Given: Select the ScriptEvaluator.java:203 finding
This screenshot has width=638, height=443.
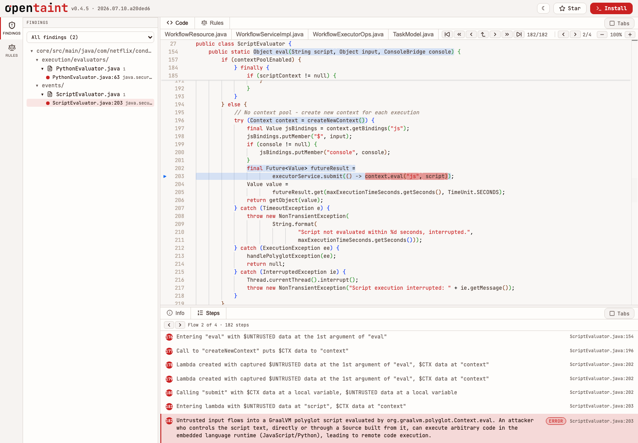Looking at the screenshot, I should click(x=90, y=103).
